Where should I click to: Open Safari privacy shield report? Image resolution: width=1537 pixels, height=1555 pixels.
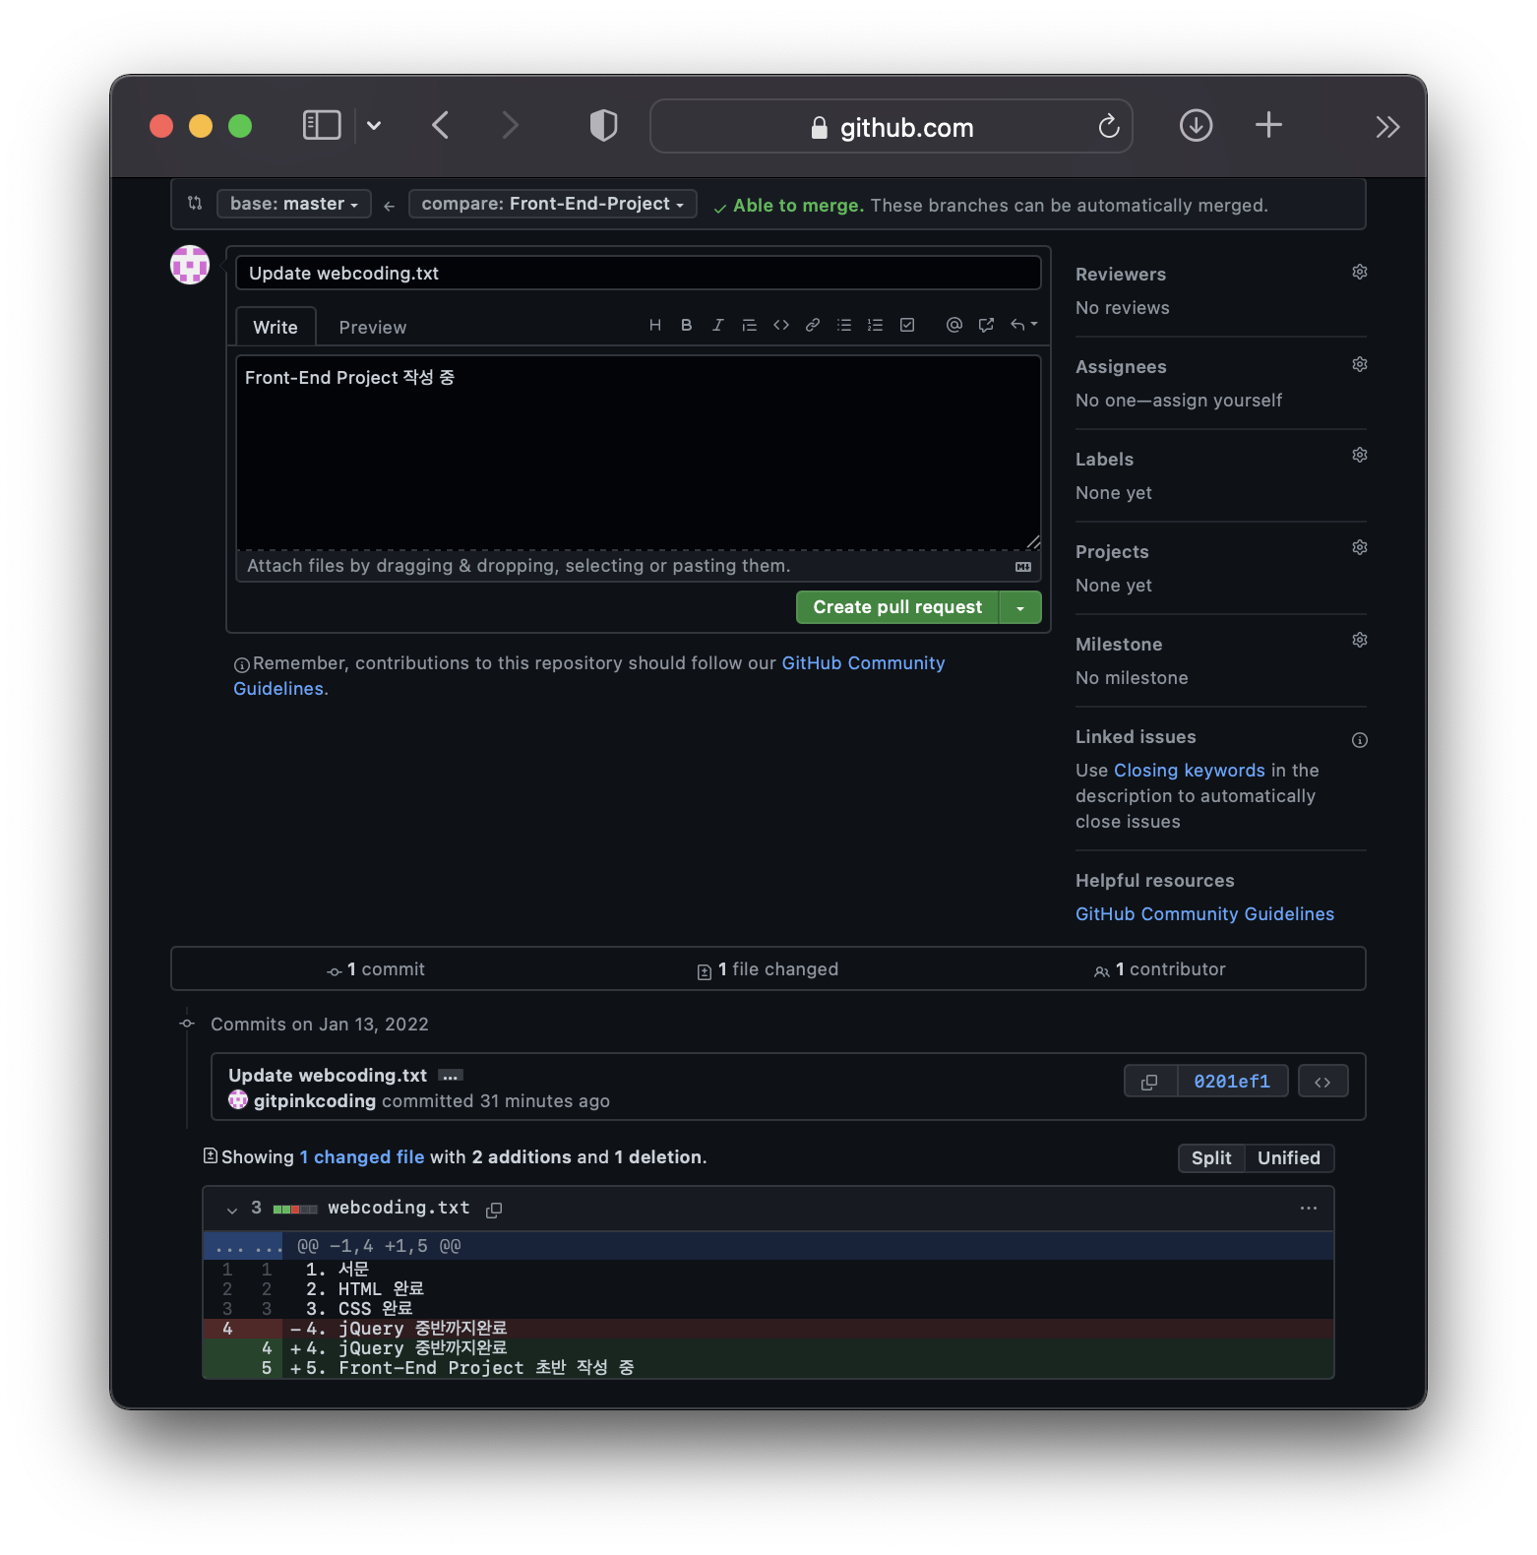tap(603, 125)
